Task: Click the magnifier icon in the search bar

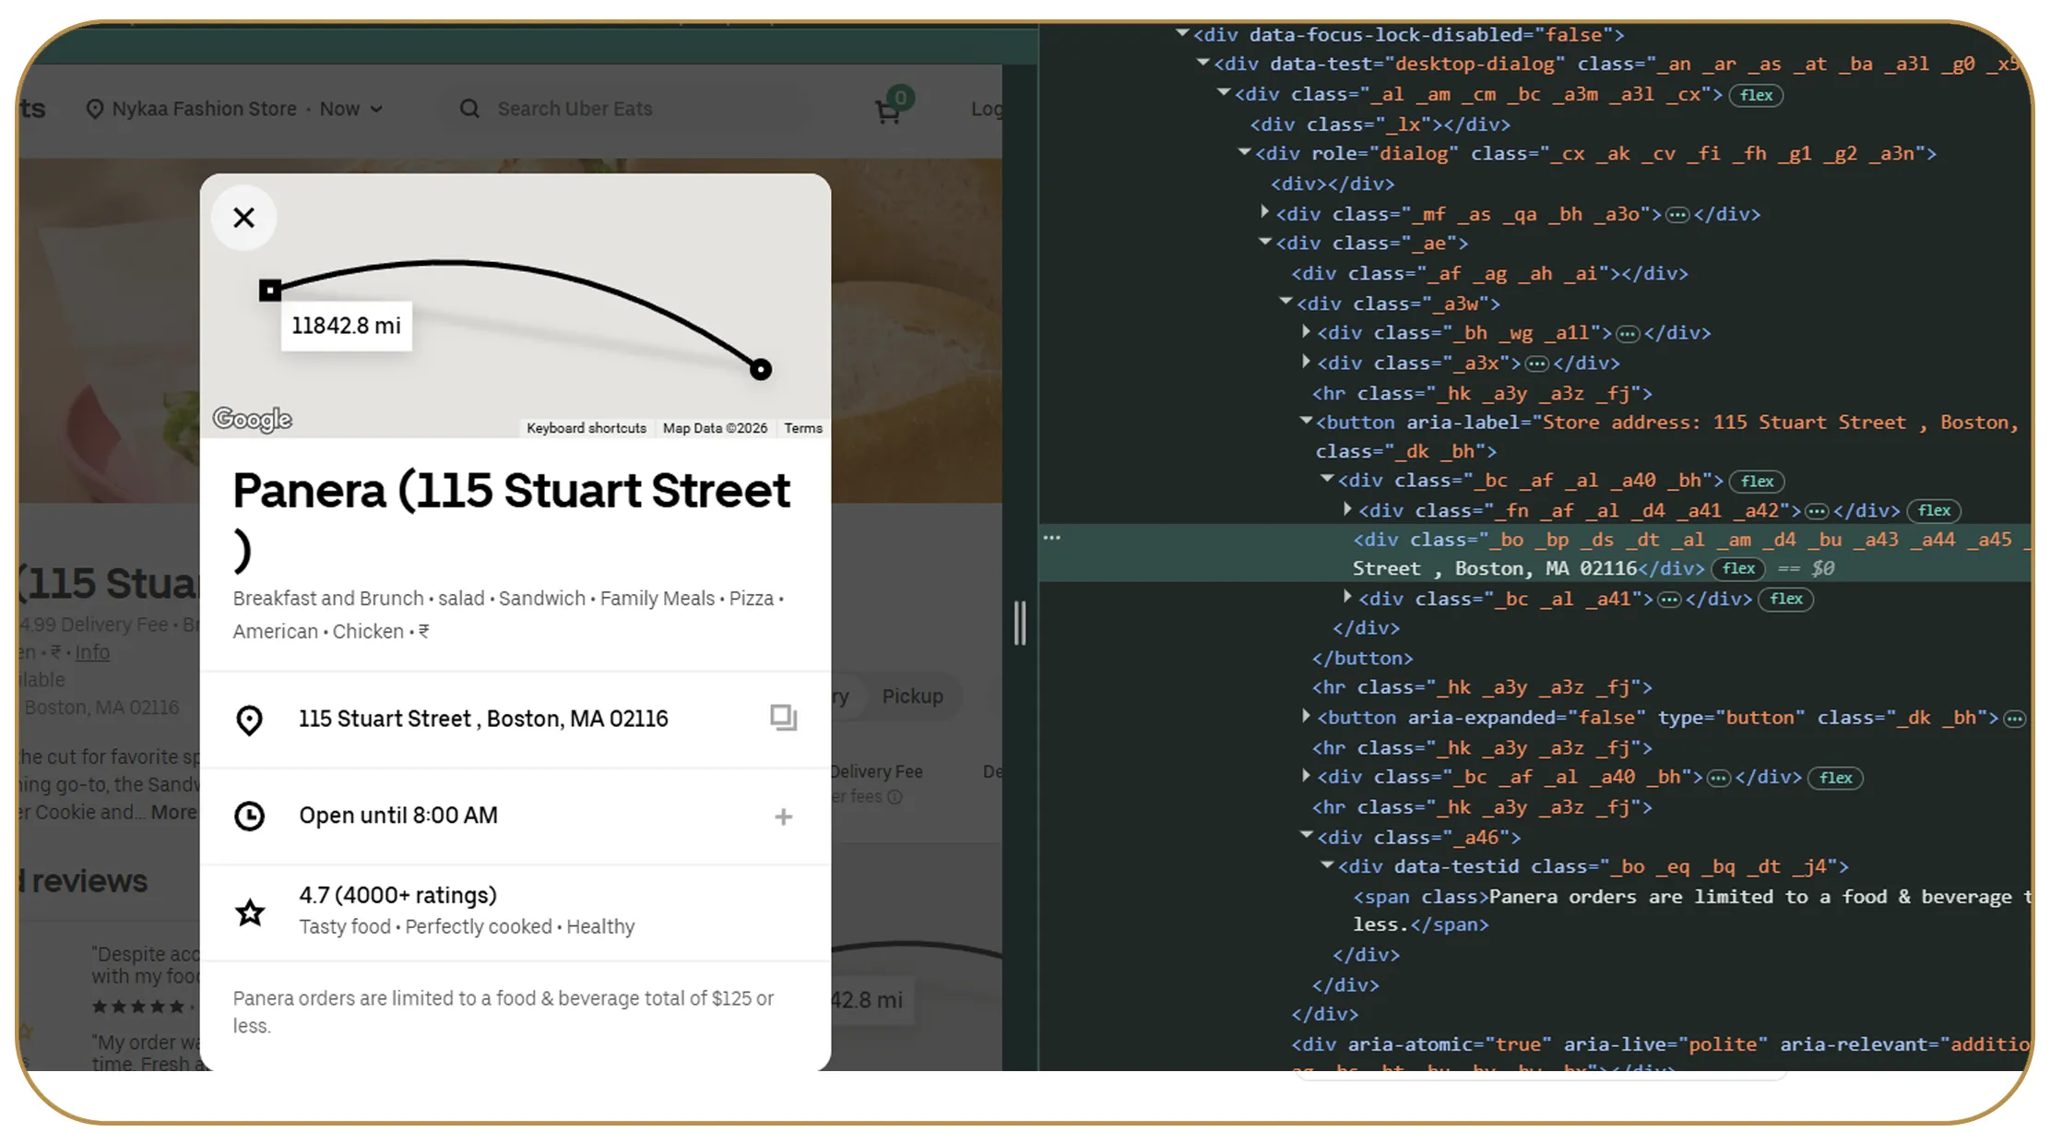Action: click(x=469, y=109)
